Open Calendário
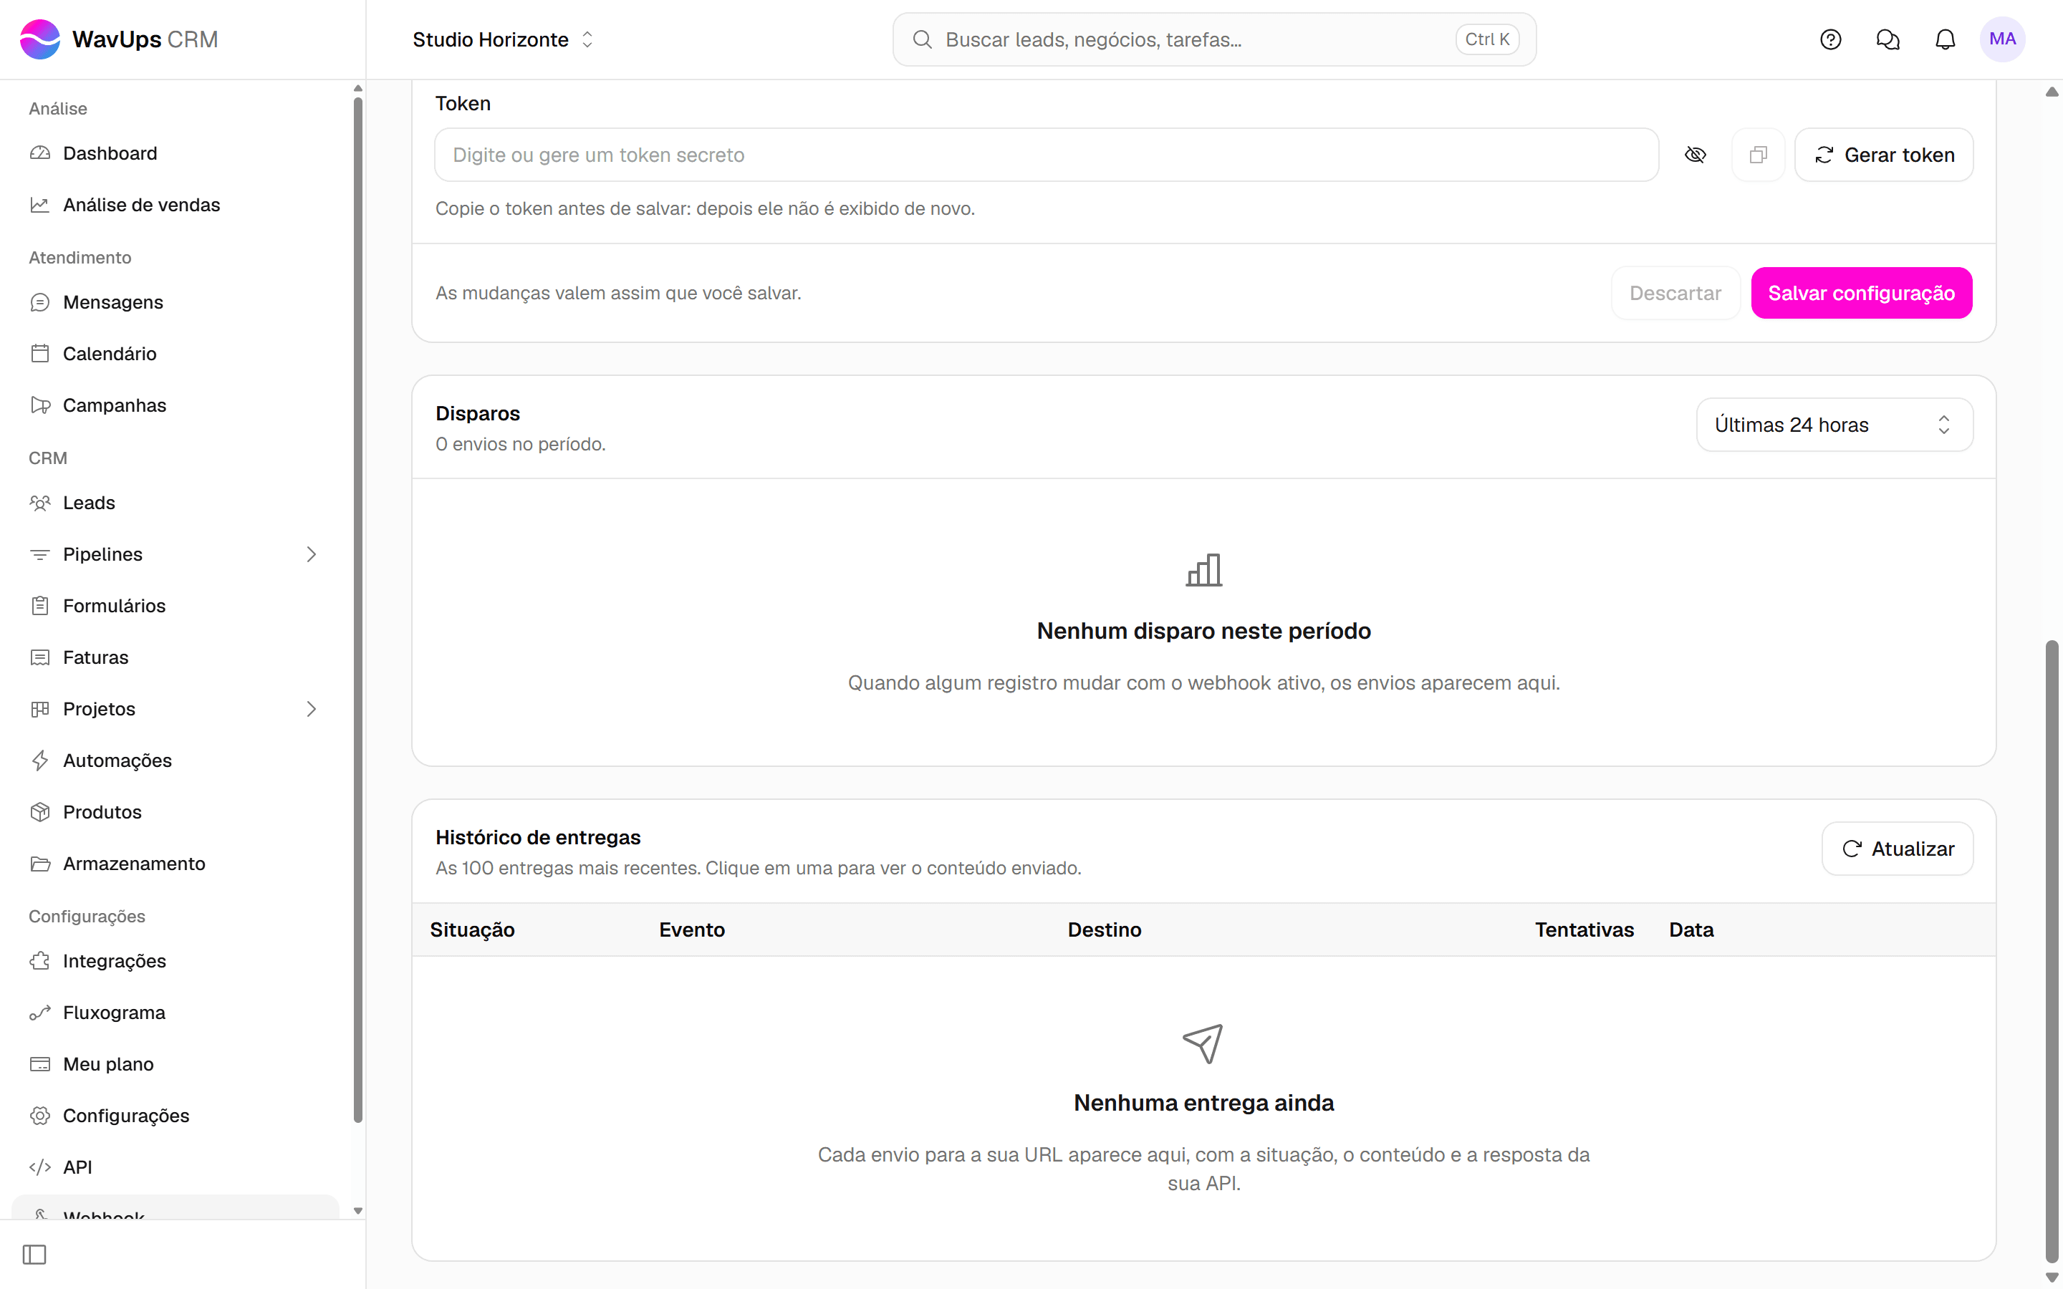Viewport: 2063px width, 1289px height. tap(175, 353)
